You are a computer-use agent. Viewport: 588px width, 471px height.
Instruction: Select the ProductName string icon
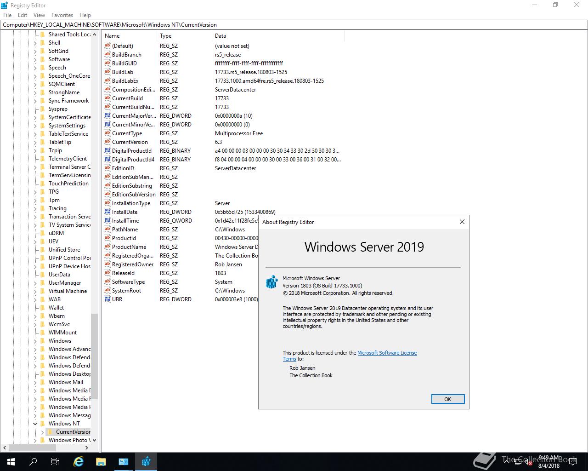[107, 247]
